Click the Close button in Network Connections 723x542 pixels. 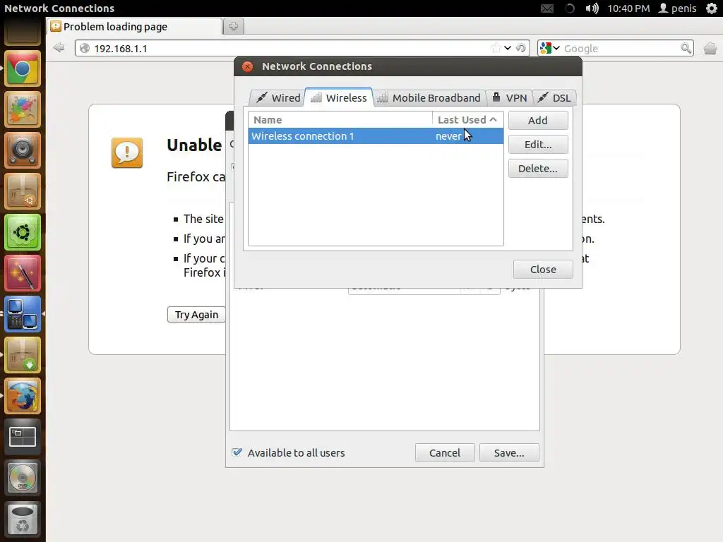point(543,269)
